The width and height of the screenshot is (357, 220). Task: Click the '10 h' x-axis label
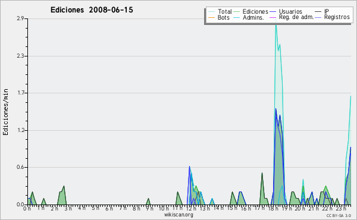(x=164, y=208)
